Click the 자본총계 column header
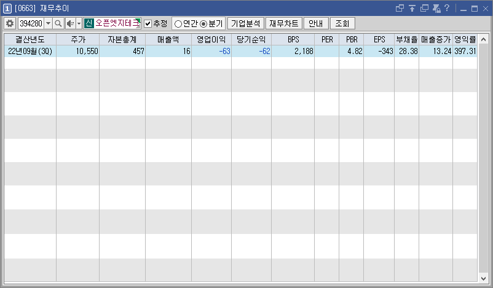The width and height of the screenshot is (493, 288). coord(122,39)
